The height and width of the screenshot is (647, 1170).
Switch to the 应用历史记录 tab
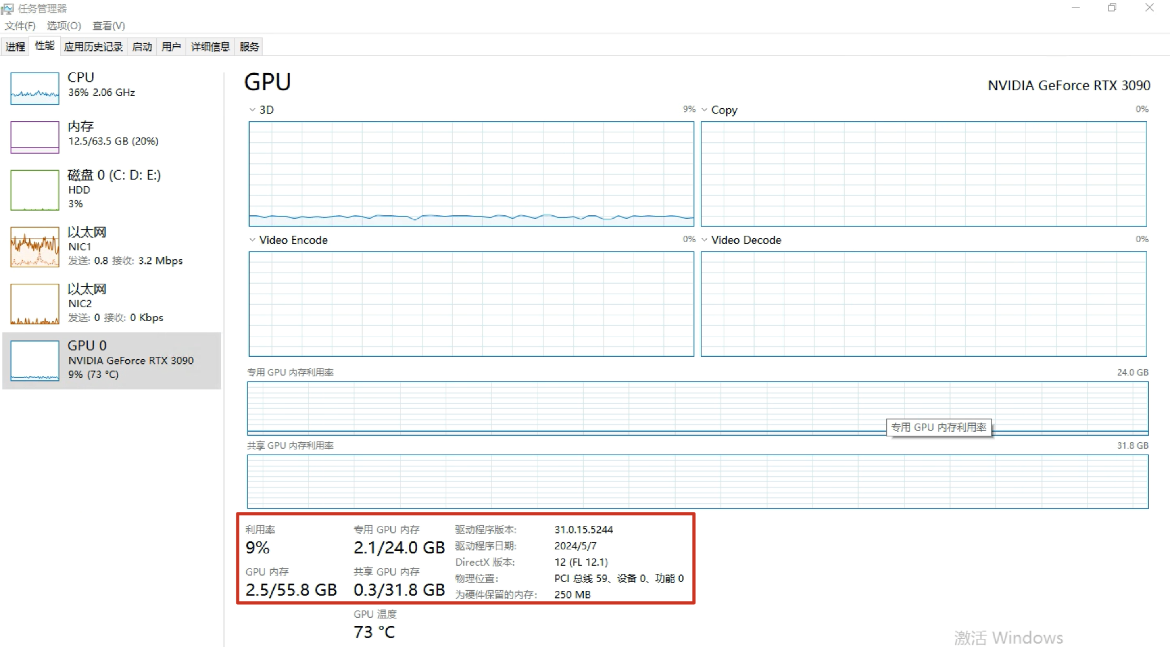[94, 47]
